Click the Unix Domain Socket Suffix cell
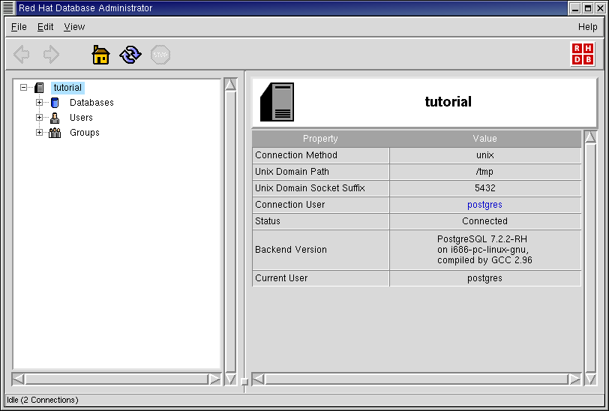Viewport: 609px width, 411px height. tap(321, 188)
